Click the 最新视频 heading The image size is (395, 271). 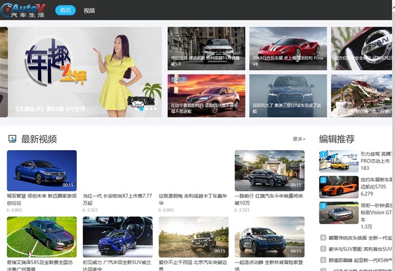point(39,139)
